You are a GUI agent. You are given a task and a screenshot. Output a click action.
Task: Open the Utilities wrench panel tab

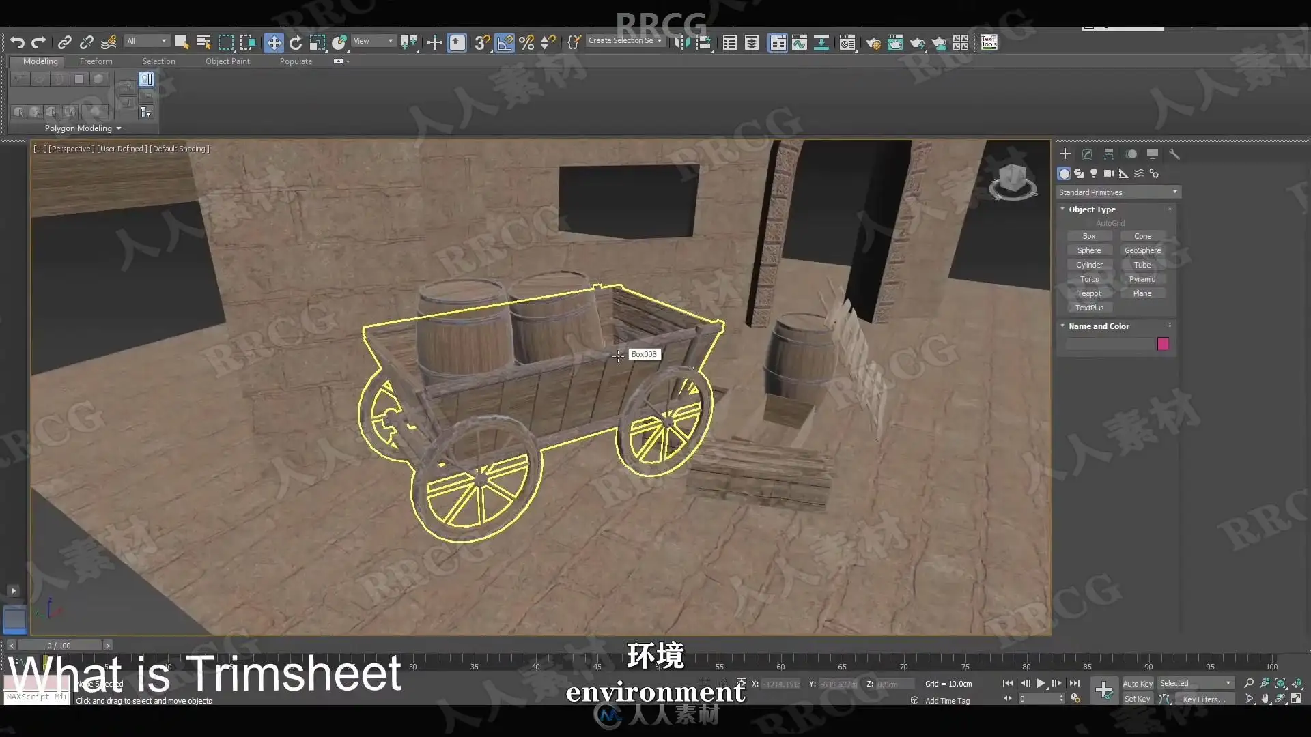click(x=1174, y=154)
